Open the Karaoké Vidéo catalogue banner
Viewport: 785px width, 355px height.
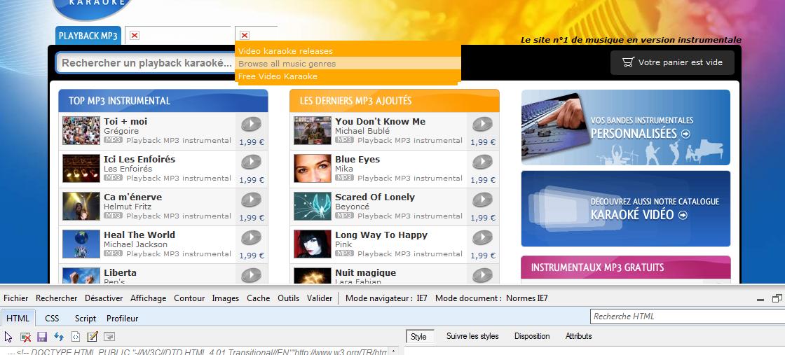625,209
